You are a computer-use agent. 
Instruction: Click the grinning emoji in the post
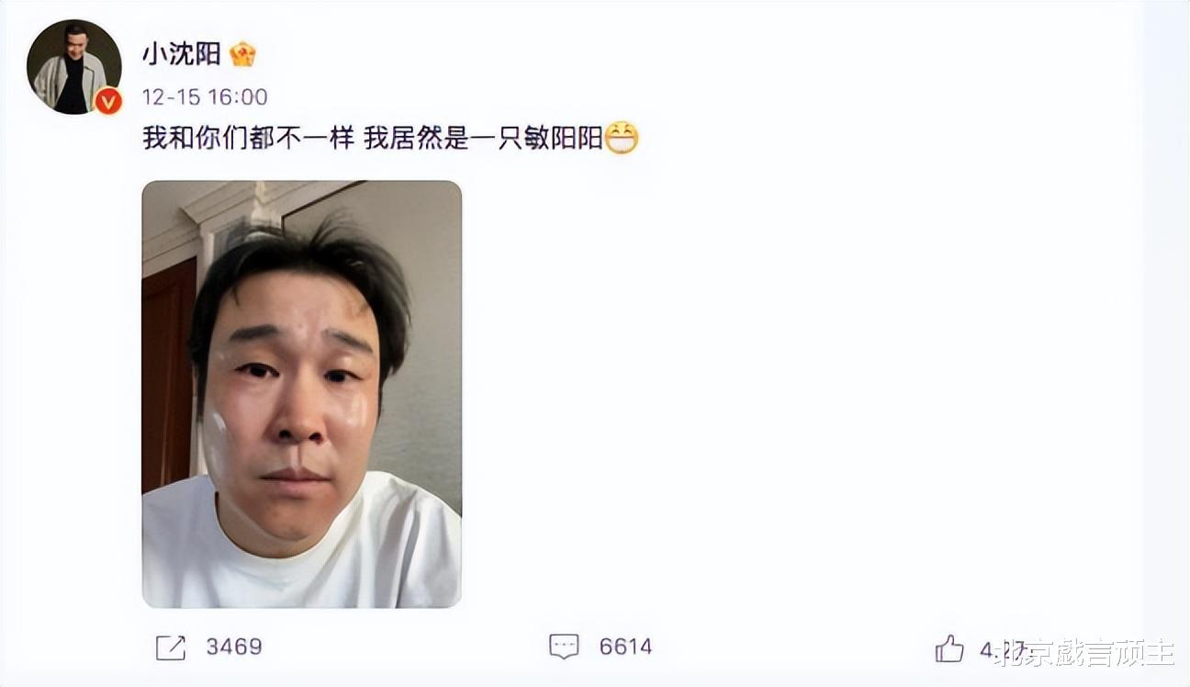coord(622,139)
